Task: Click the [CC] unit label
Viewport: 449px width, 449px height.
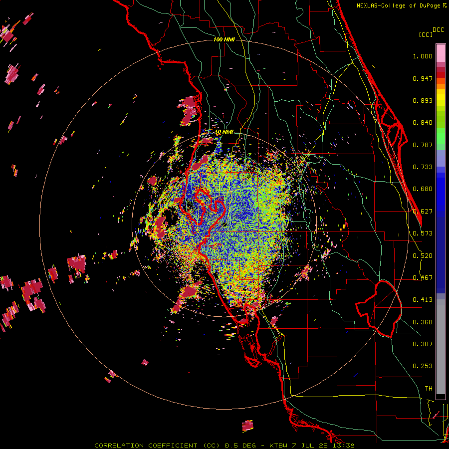Action: tap(426, 34)
